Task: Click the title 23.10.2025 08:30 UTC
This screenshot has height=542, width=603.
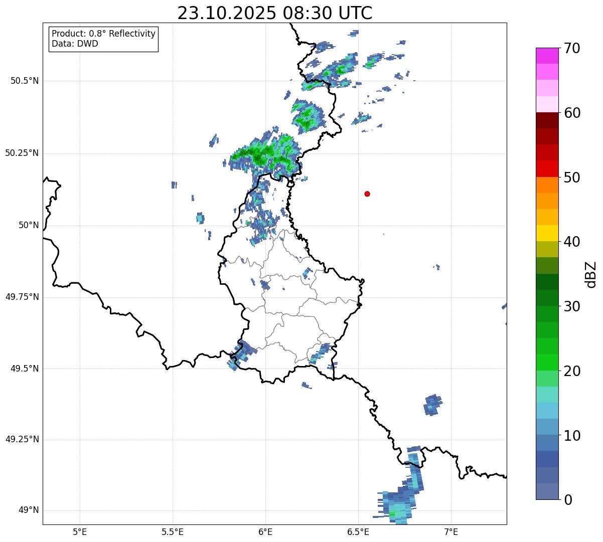Action: coord(275,13)
